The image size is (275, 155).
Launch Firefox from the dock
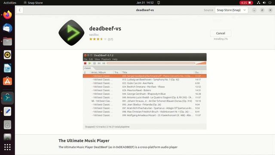click(7, 15)
